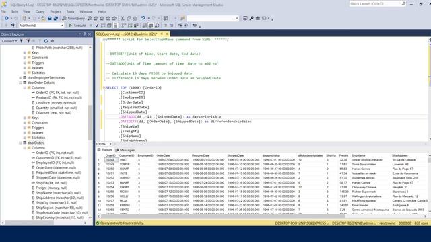
Task: Open the View menu
Action: click(x=27, y=12)
